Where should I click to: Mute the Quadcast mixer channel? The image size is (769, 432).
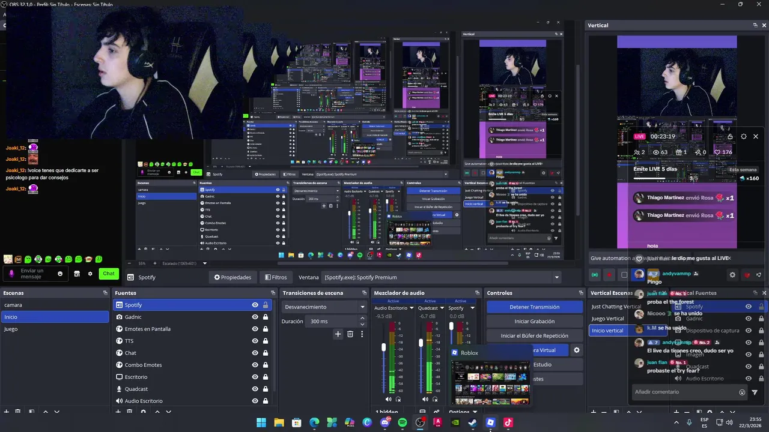[425, 399]
